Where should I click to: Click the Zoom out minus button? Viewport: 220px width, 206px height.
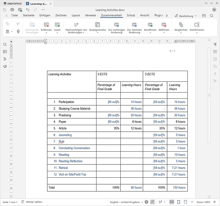pos(192,202)
